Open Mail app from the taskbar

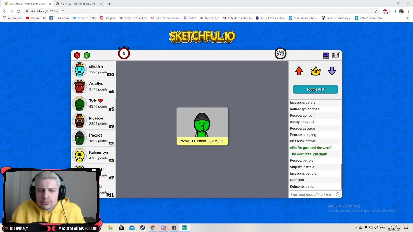click(x=132, y=228)
